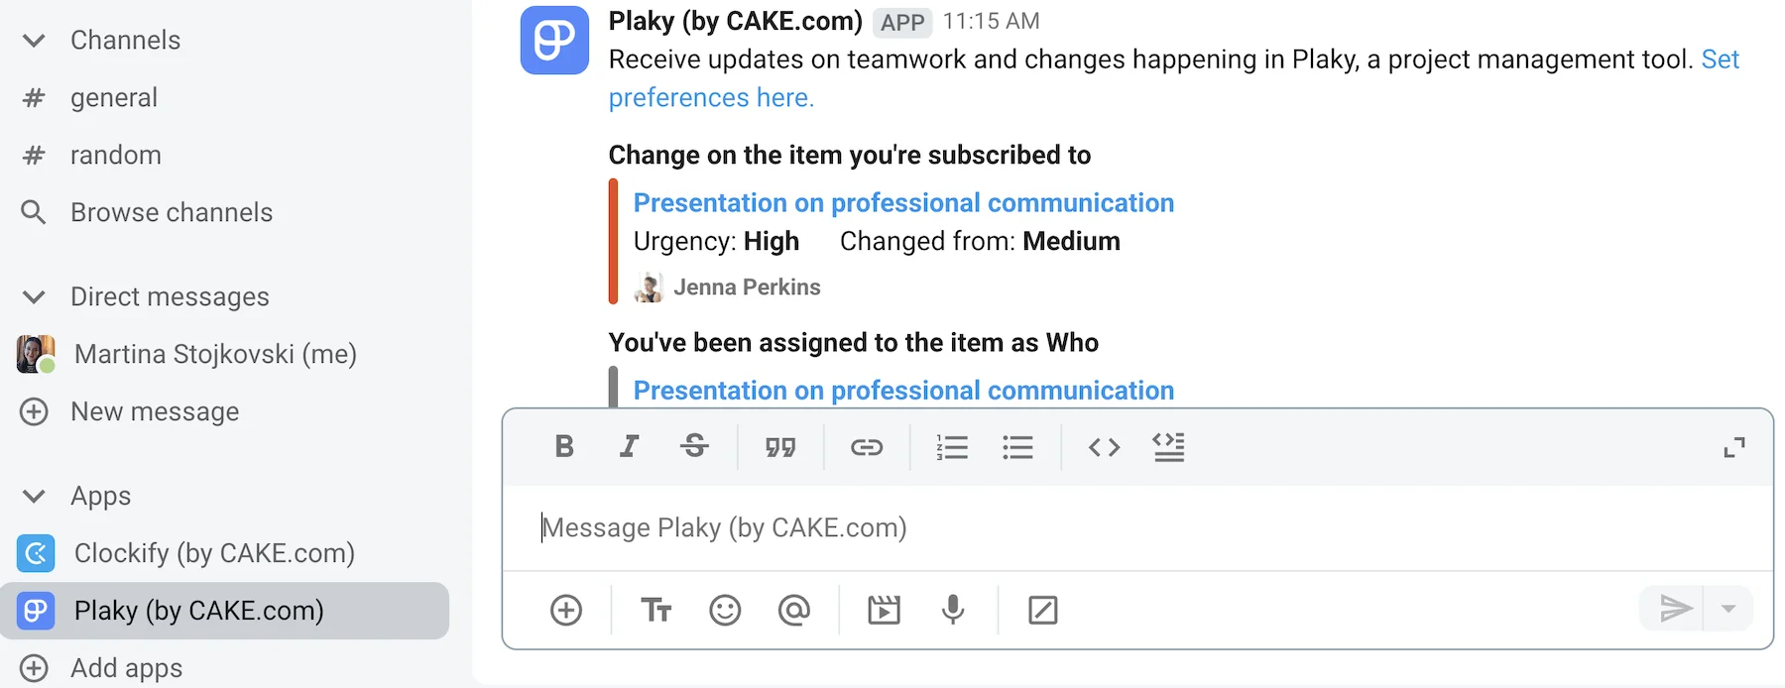Record a video clip
The image size is (1785, 688).
(x=884, y=610)
